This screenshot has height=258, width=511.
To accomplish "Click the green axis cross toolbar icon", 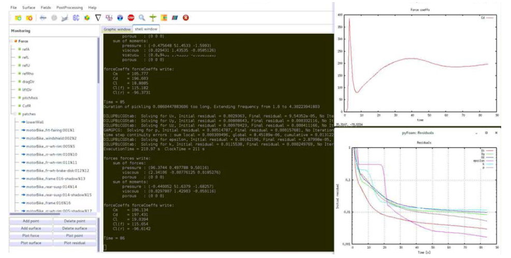I will [x=152, y=18].
